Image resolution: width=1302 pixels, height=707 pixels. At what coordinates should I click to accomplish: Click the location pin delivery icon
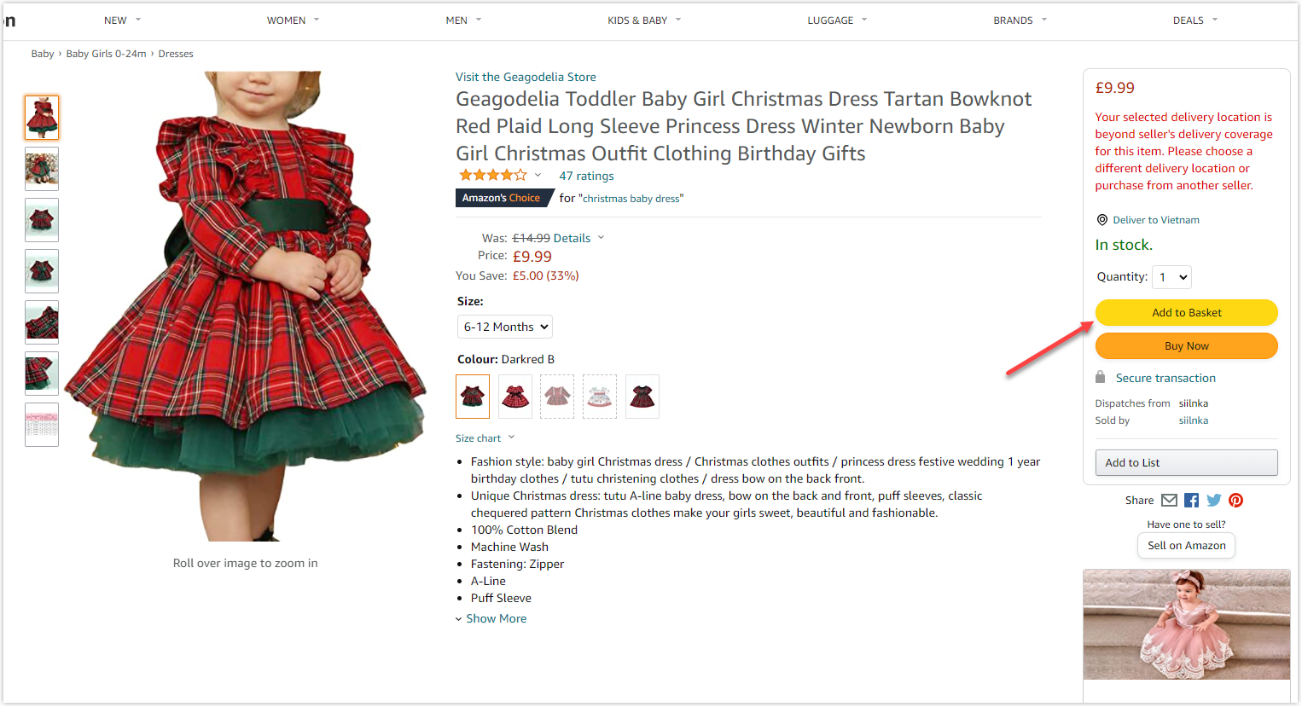pos(1101,220)
